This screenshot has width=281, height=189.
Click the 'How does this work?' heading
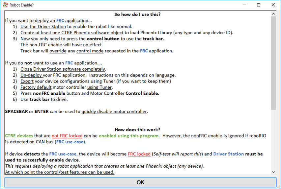tap(137, 130)
